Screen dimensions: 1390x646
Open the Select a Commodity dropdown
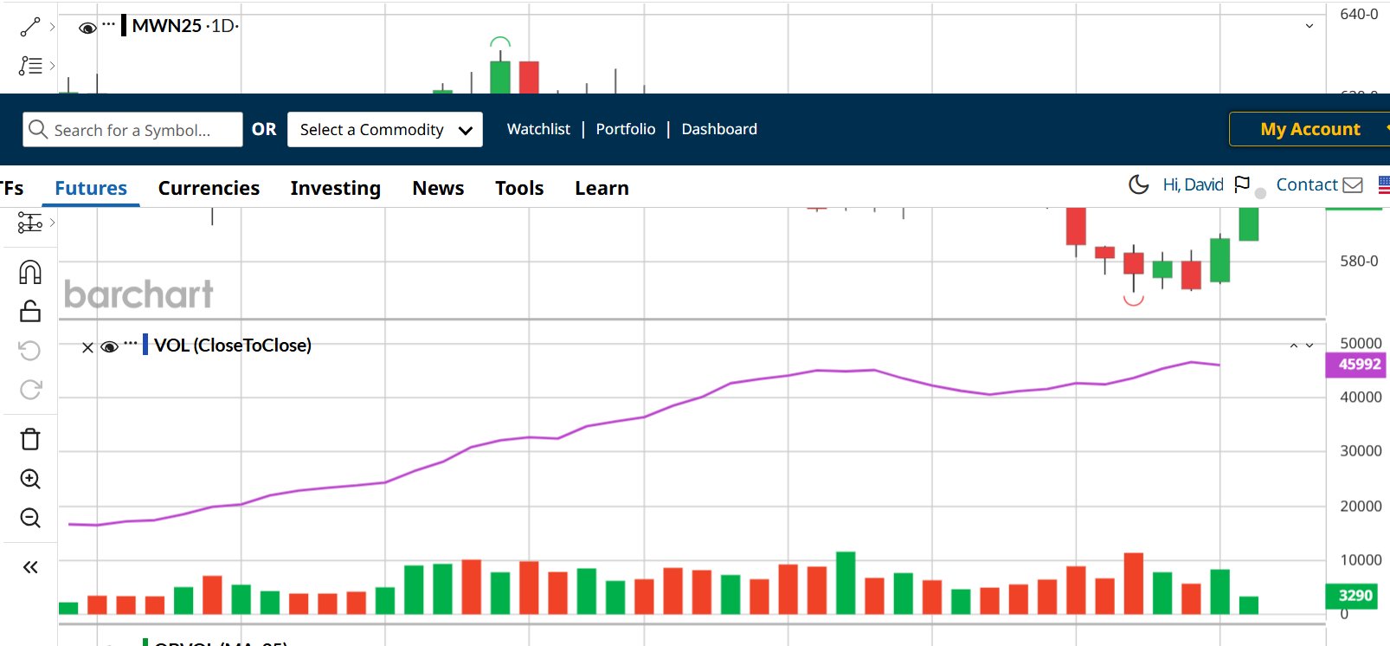point(384,130)
